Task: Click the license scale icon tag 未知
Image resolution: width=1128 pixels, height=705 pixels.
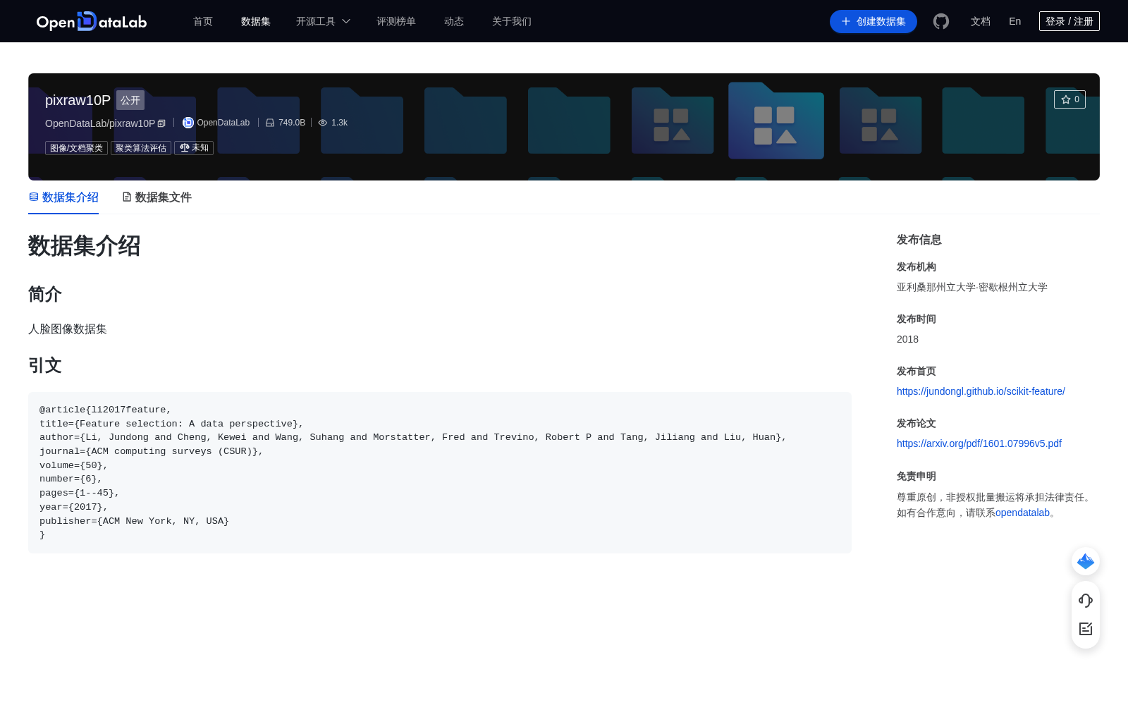Action: click(194, 148)
